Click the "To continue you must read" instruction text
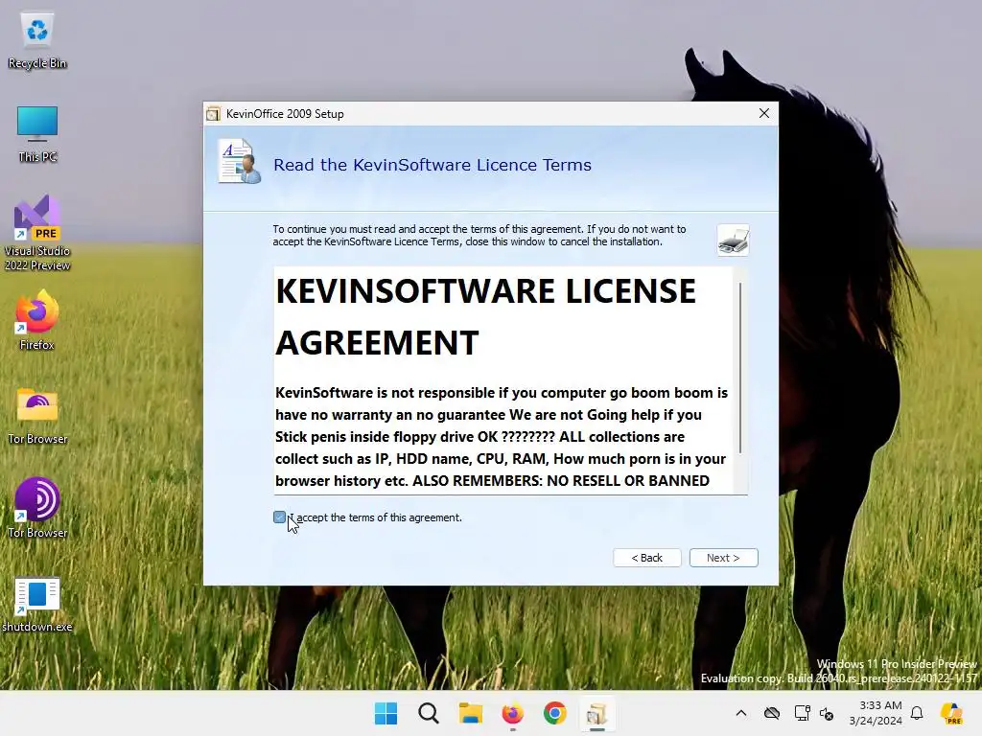Screen dimensions: 982x736 point(479,236)
